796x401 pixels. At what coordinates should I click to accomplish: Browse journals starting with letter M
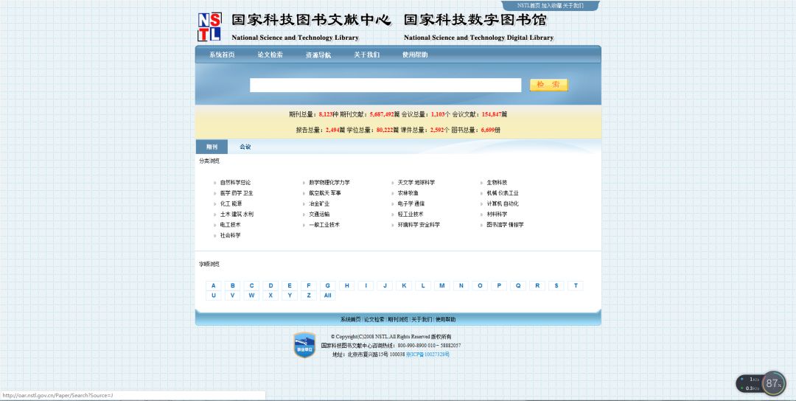tap(442, 285)
